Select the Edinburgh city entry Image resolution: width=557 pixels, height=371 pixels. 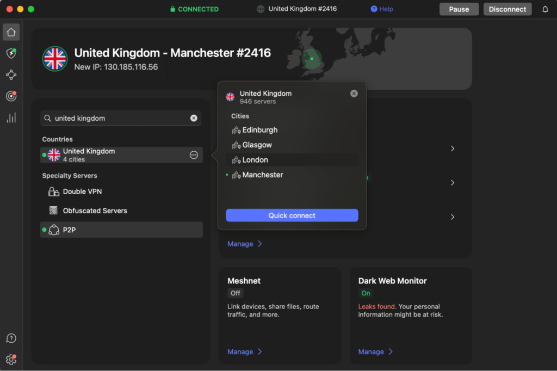(292, 130)
